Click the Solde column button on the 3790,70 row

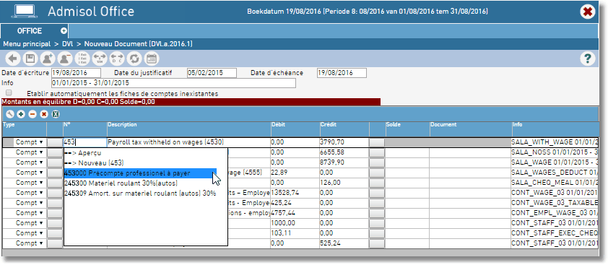pyautogui.click(x=377, y=143)
